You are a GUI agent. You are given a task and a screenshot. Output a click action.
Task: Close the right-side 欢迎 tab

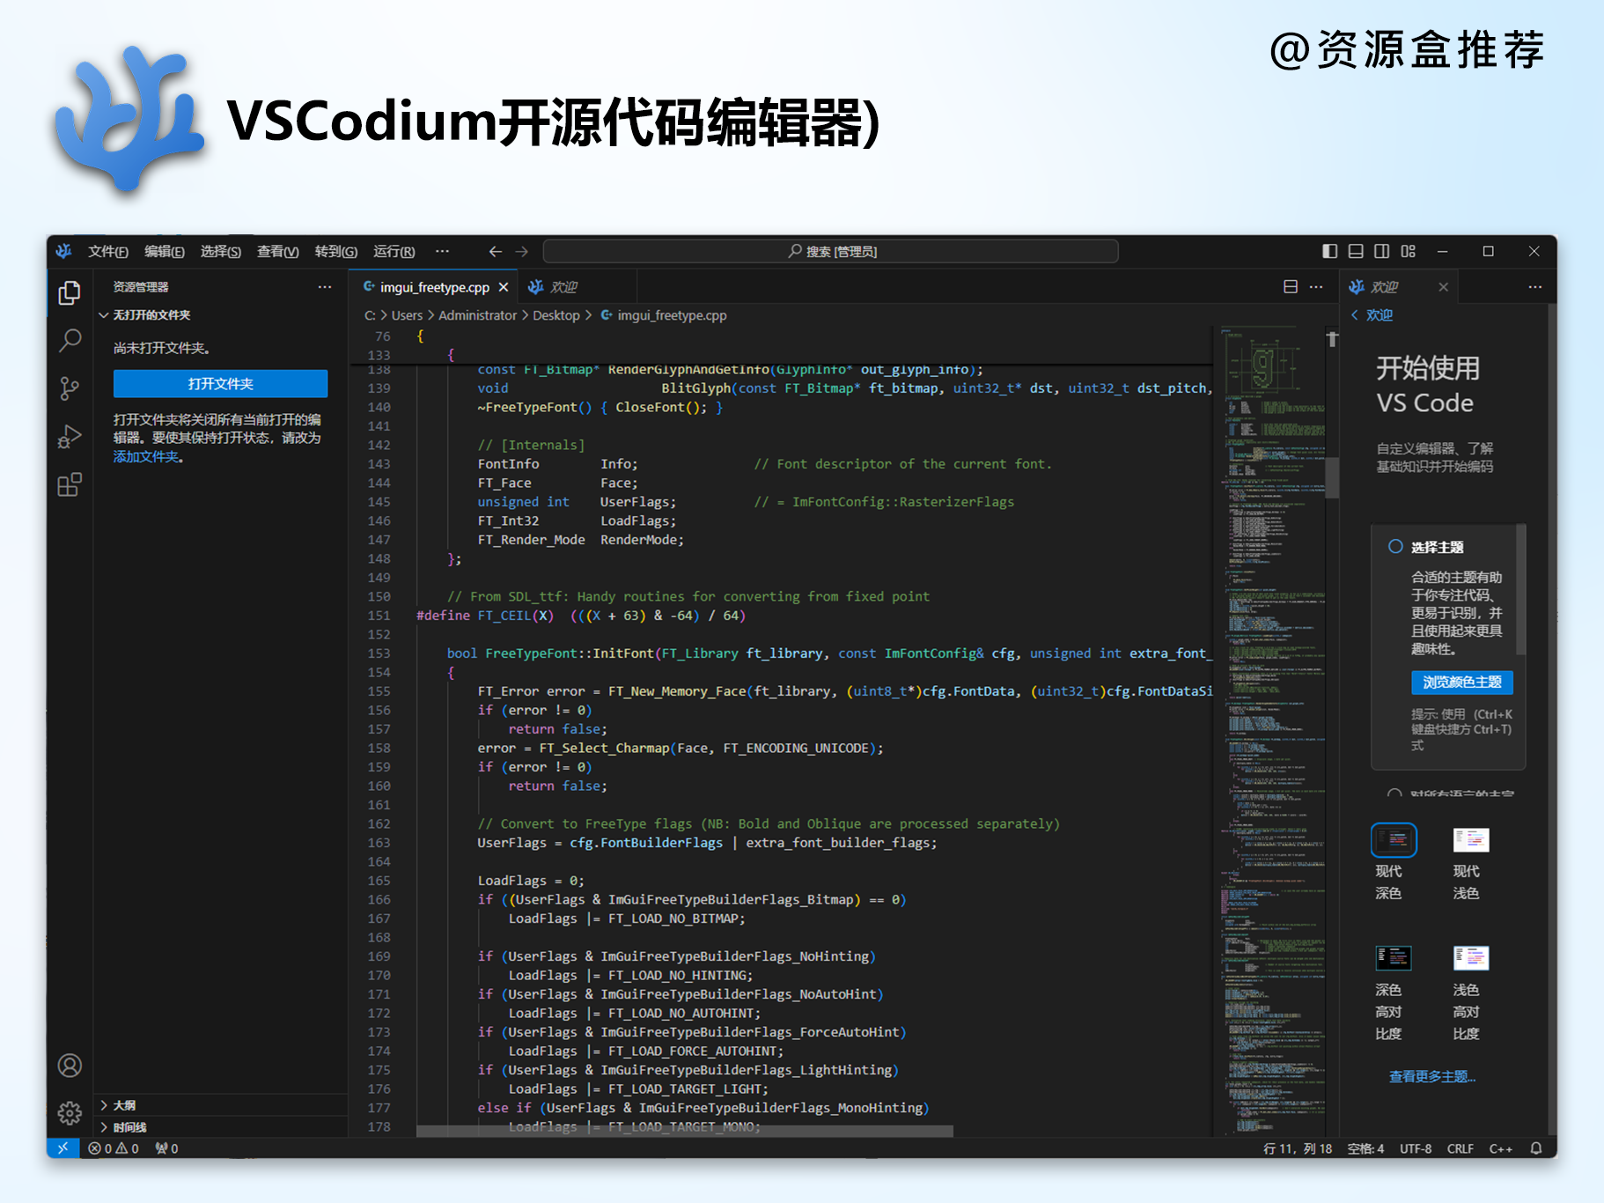[x=1443, y=287]
